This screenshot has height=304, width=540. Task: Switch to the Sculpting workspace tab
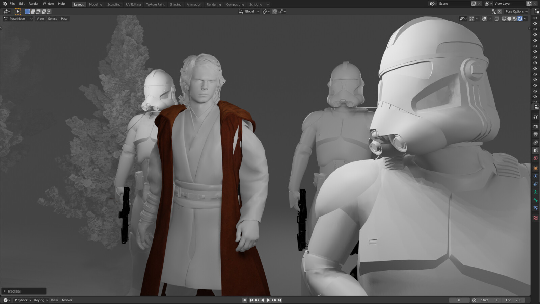[114, 4]
